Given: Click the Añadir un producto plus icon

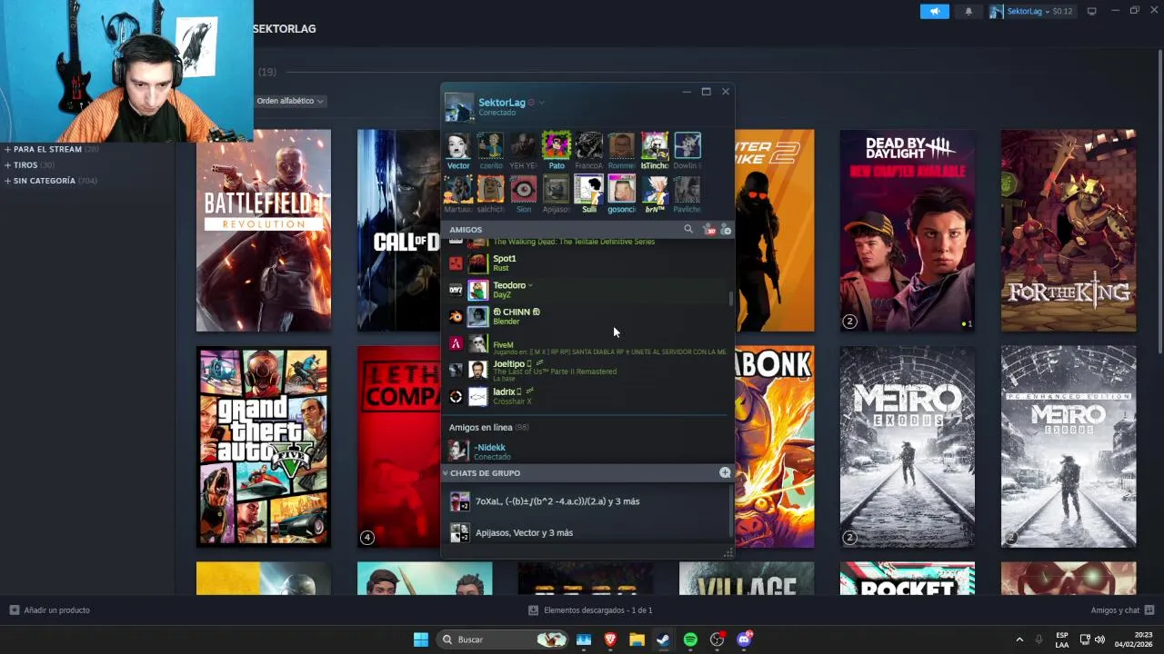Looking at the screenshot, I should click(x=15, y=610).
